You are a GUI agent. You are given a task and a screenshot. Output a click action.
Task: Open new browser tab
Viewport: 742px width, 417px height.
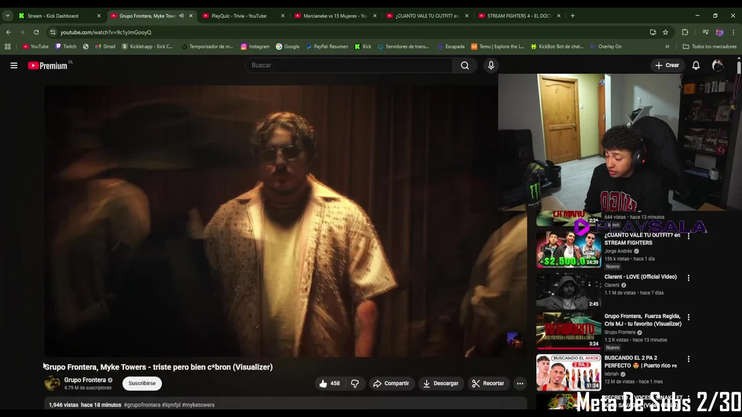(573, 16)
